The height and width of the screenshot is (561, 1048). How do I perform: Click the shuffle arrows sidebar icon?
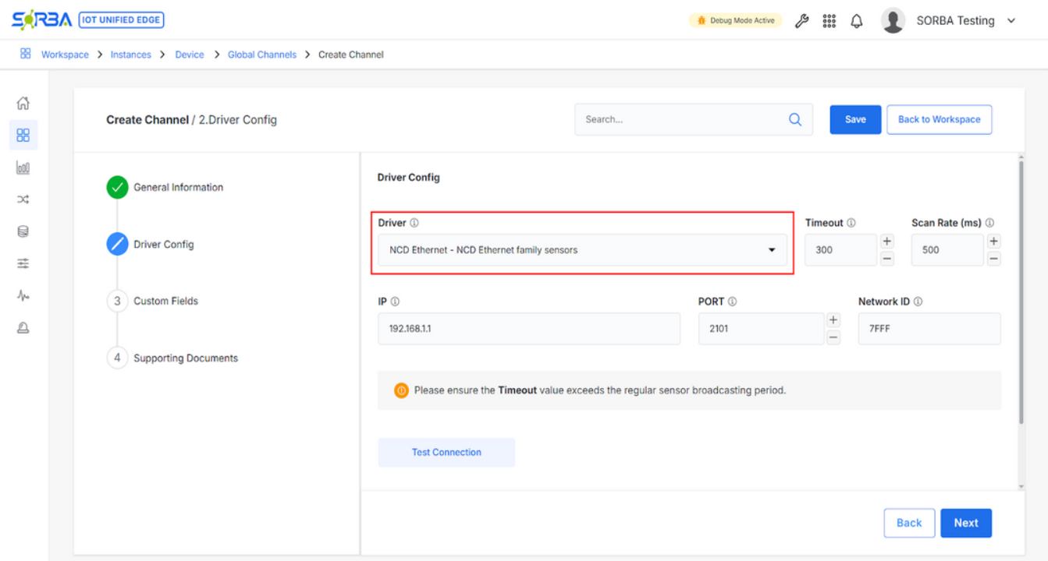(x=23, y=199)
